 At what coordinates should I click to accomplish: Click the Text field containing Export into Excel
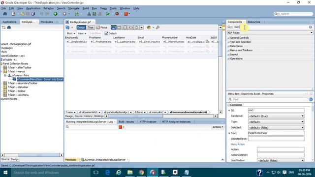(276, 133)
